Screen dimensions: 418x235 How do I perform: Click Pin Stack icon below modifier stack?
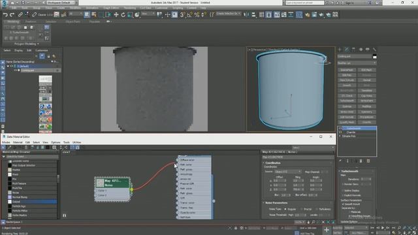[x=340, y=161]
